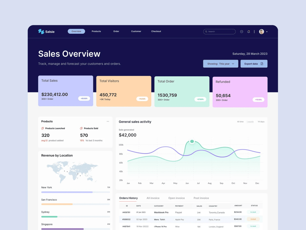Click the Paris, France country cell
The height and width of the screenshot is (230, 306).
pyautogui.click(x=214, y=220)
